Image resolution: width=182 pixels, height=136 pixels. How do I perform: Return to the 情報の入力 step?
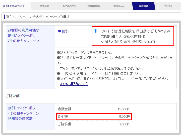[118, 6]
